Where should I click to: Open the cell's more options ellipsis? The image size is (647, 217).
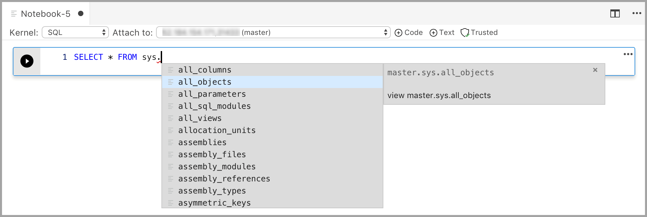pos(628,54)
